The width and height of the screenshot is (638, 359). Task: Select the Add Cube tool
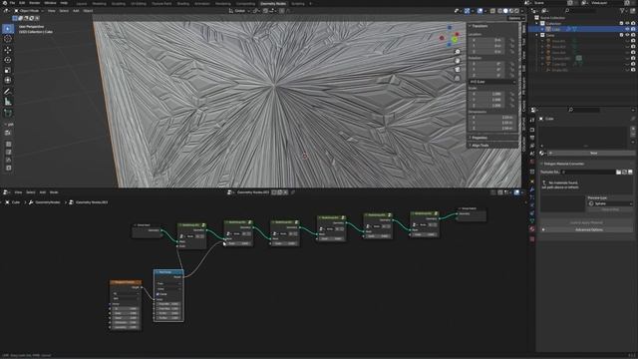pyautogui.click(x=8, y=113)
